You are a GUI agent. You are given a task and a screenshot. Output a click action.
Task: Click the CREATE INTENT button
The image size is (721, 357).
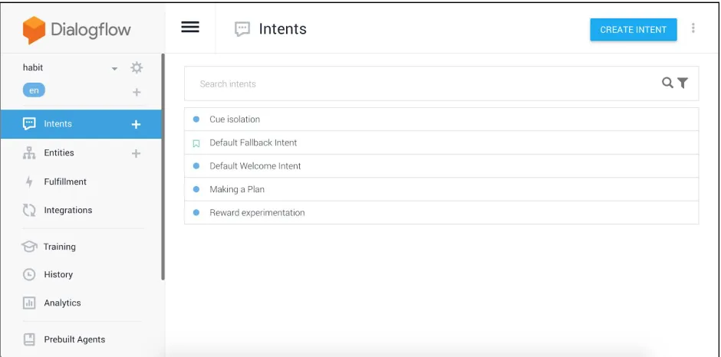point(633,29)
